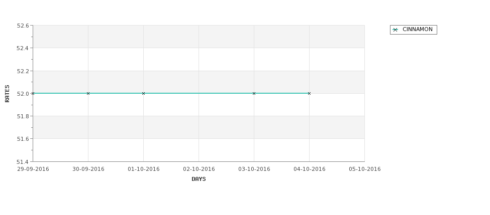Click the RATES y-axis title
This screenshot has width=490, height=215.
(7, 94)
